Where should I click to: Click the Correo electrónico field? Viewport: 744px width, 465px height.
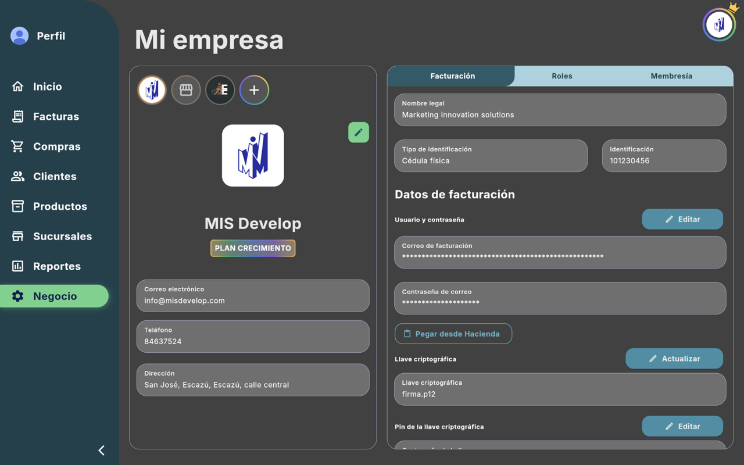[x=253, y=295]
